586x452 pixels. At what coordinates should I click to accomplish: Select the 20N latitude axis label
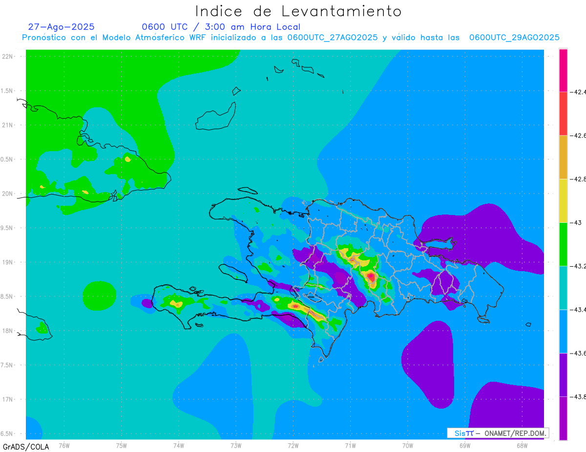pyautogui.click(x=8, y=194)
